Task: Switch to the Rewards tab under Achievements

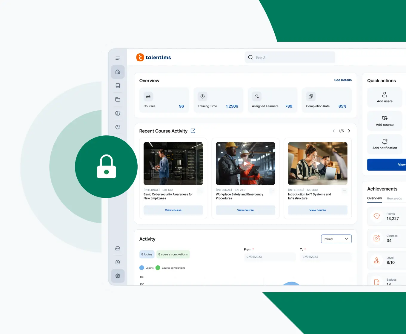Action: coord(394,198)
